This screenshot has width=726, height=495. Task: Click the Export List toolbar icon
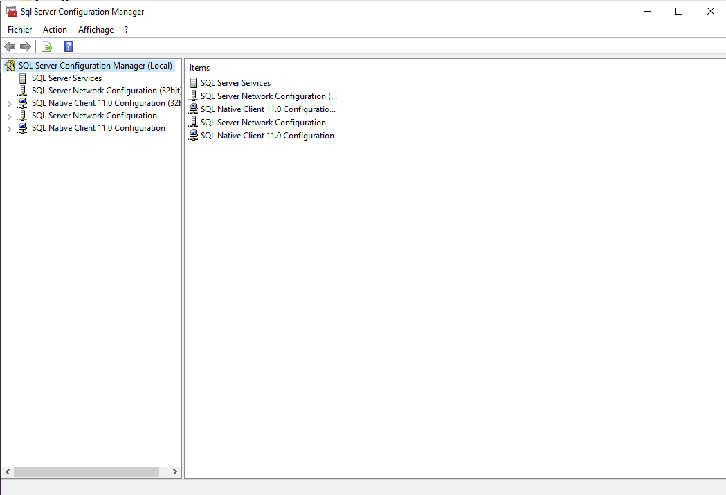point(47,46)
